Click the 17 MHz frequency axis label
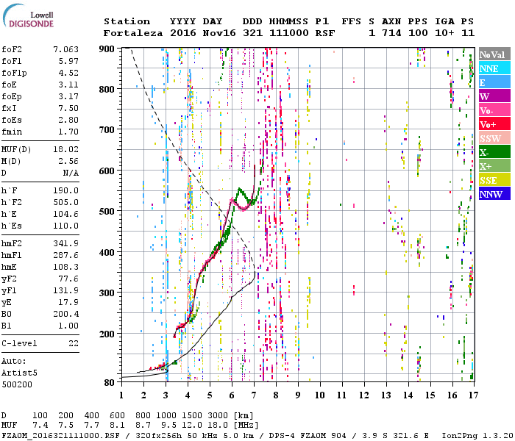The image size is (515, 441). coord(473,395)
